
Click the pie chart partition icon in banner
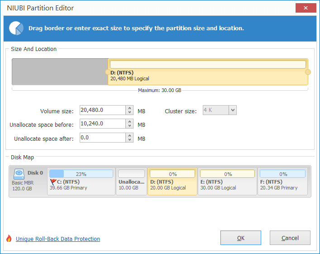point(16,28)
